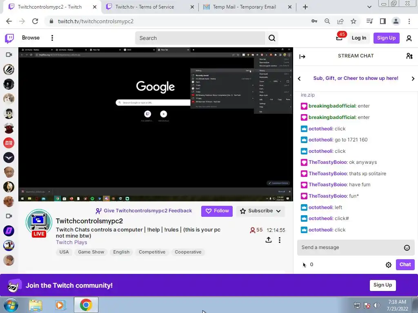
Task: Toggle Chrome side panel icon
Action: coord(383,21)
